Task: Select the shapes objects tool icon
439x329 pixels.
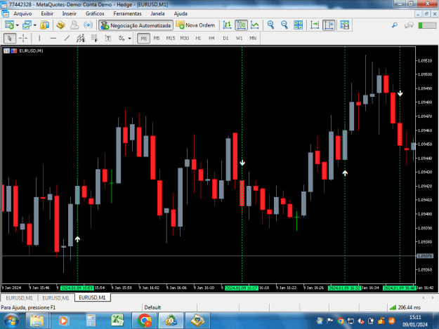Action: 122,39
